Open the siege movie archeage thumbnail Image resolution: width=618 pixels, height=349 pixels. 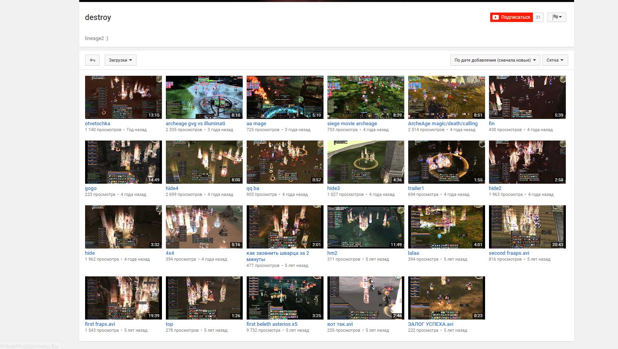point(366,97)
